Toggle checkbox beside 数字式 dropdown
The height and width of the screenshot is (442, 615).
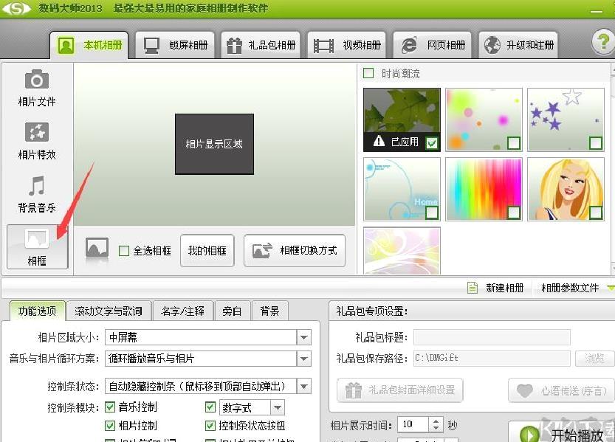coord(210,407)
